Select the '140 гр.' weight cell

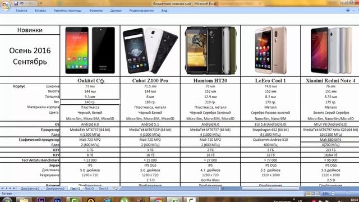click(90, 102)
